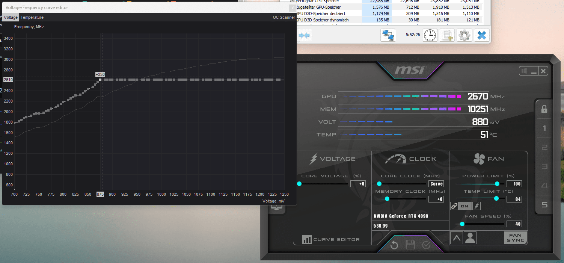Click the Power Limit slider handle

pyautogui.click(x=497, y=184)
